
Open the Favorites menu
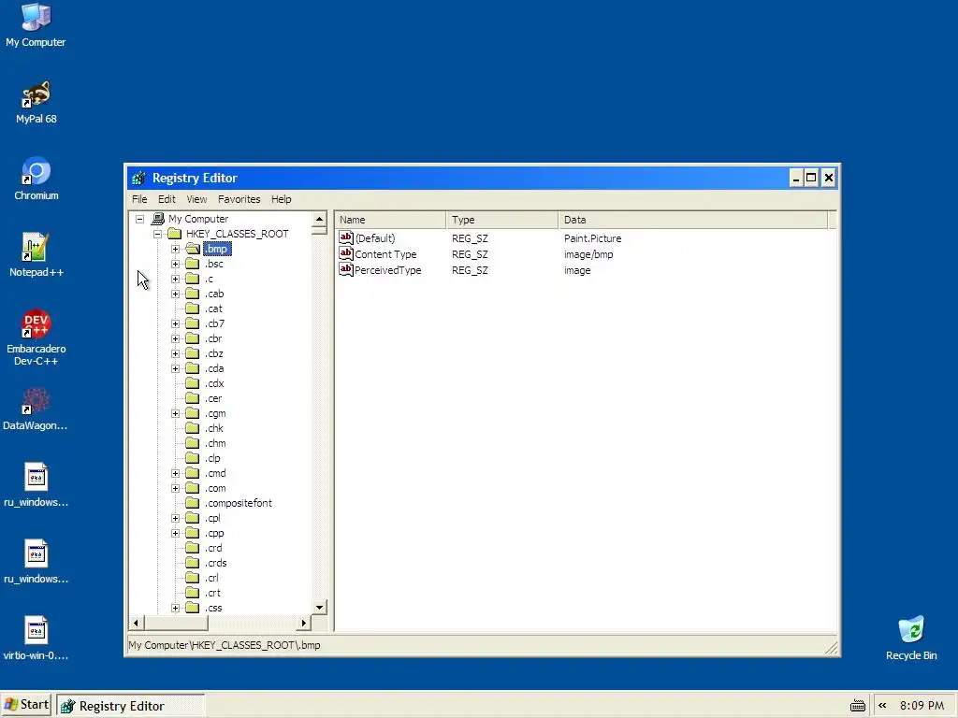(x=239, y=199)
